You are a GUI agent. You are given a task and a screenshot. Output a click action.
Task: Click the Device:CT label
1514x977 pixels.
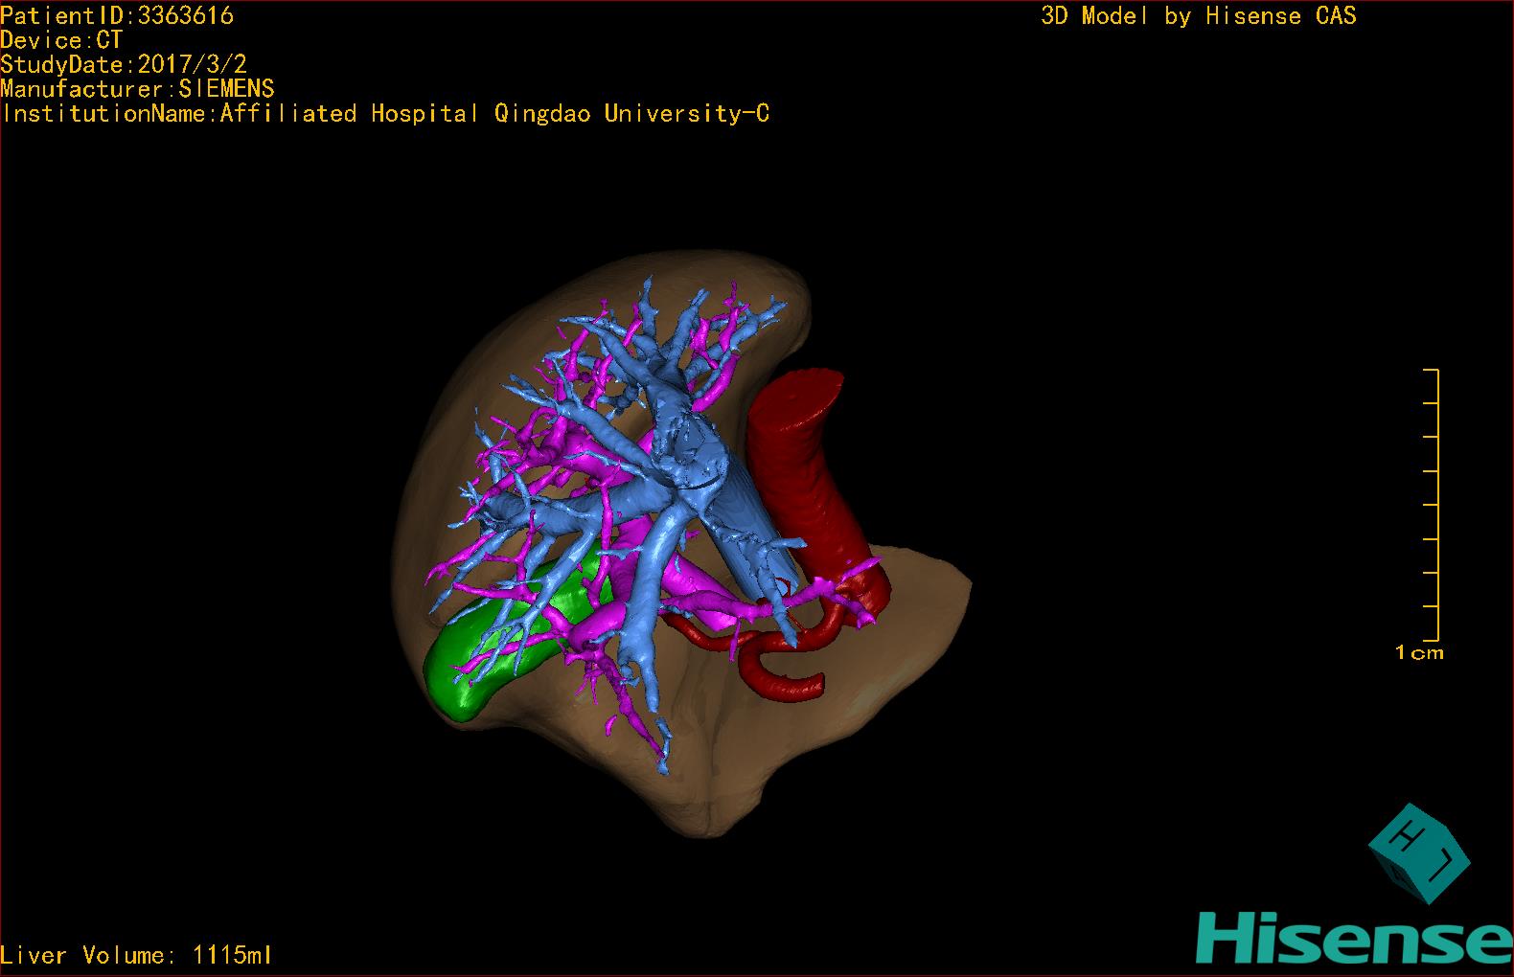[x=61, y=40]
